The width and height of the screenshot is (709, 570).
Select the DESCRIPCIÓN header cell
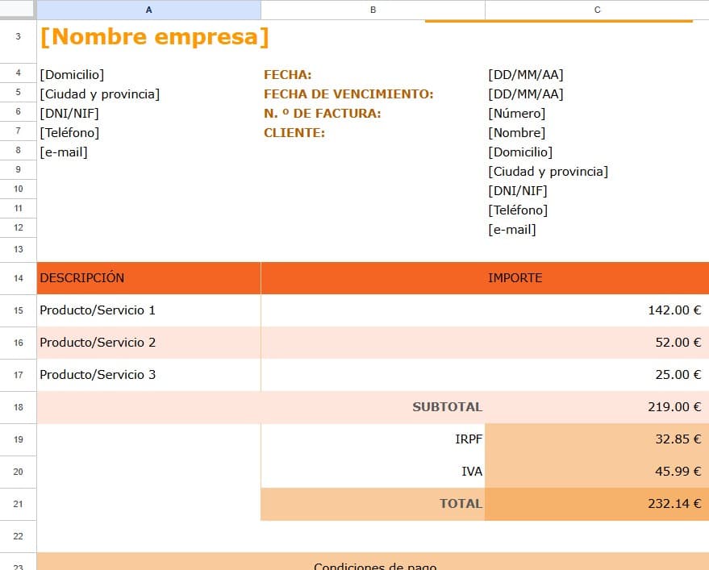point(148,278)
